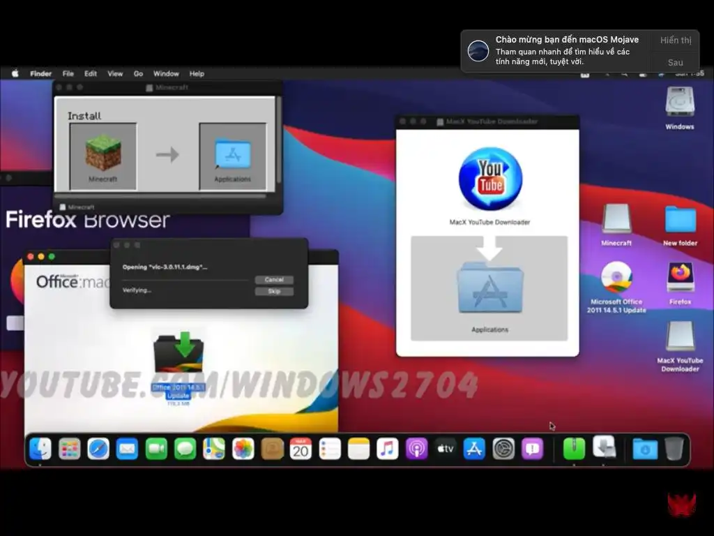
Task: Click Minecraft window horizontal scrollbar
Action: point(160,197)
